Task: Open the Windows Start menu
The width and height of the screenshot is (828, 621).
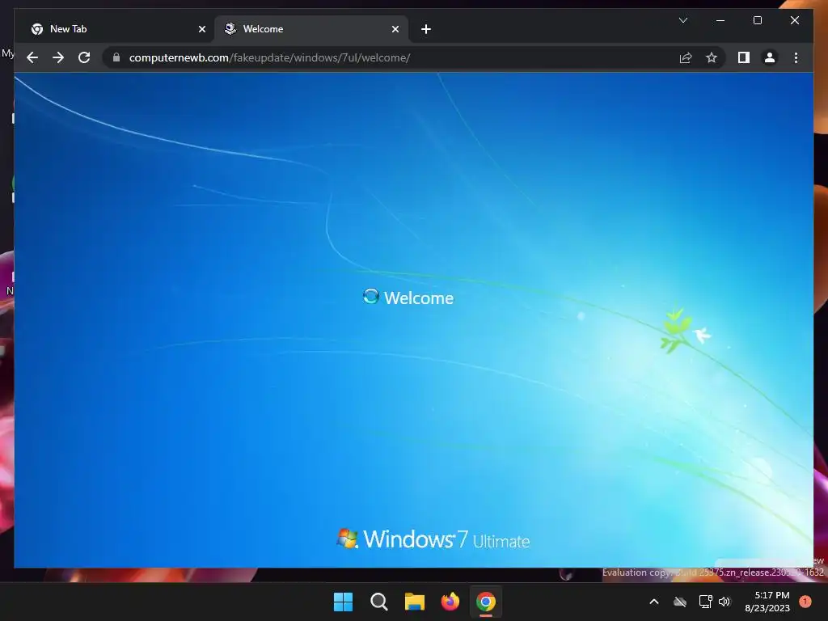Action: (343, 602)
